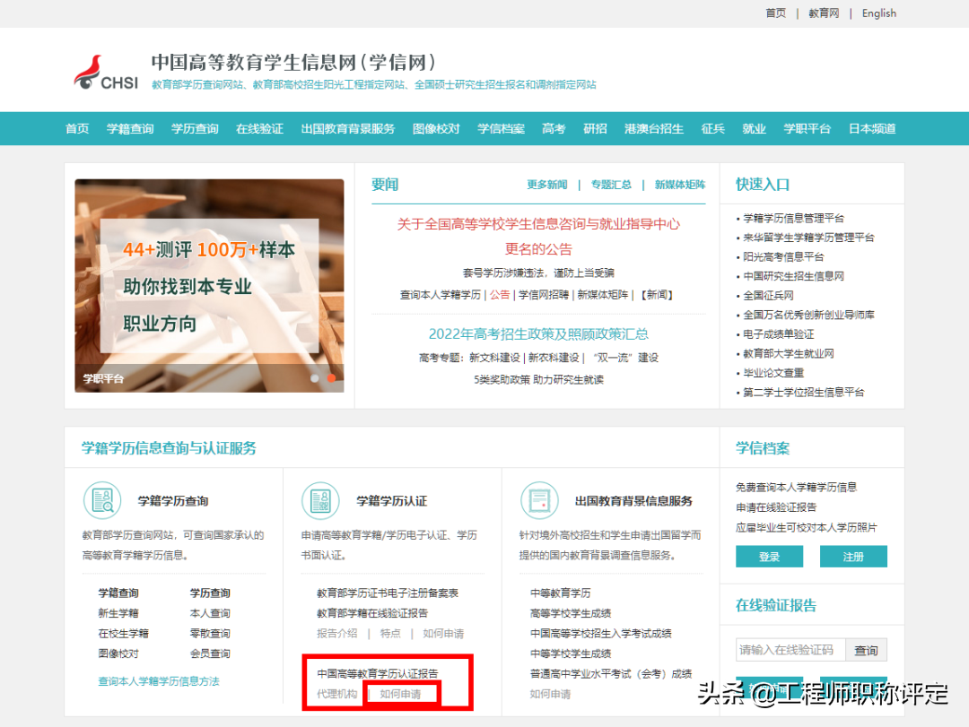
Task: Open the 高考 navigation item
Action: (554, 128)
